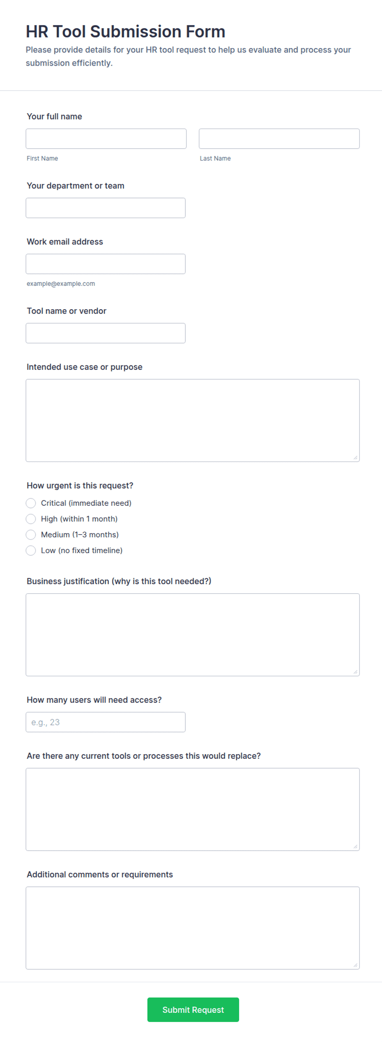Submit the form with Submit Request
The image size is (382, 1042).
click(x=193, y=1010)
